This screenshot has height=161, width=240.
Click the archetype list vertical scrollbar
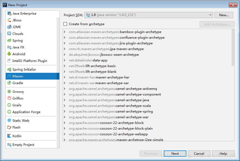[233, 47]
